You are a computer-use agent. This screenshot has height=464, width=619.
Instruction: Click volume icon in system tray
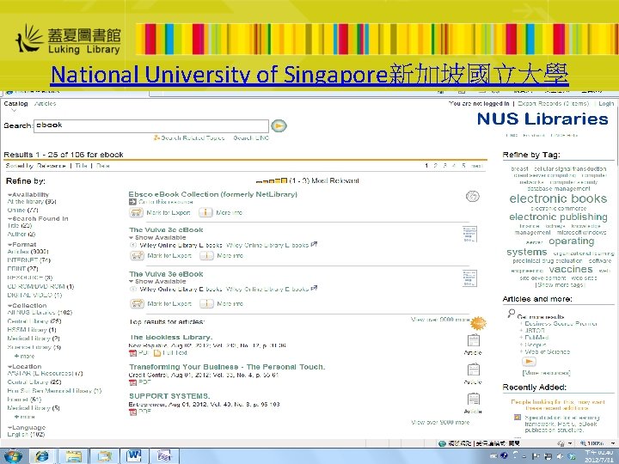coord(560,456)
